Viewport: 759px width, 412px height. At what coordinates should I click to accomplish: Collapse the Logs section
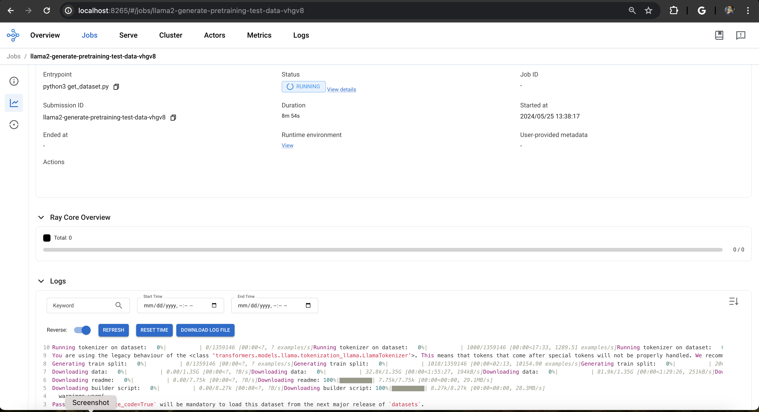[x=41, y=281]
